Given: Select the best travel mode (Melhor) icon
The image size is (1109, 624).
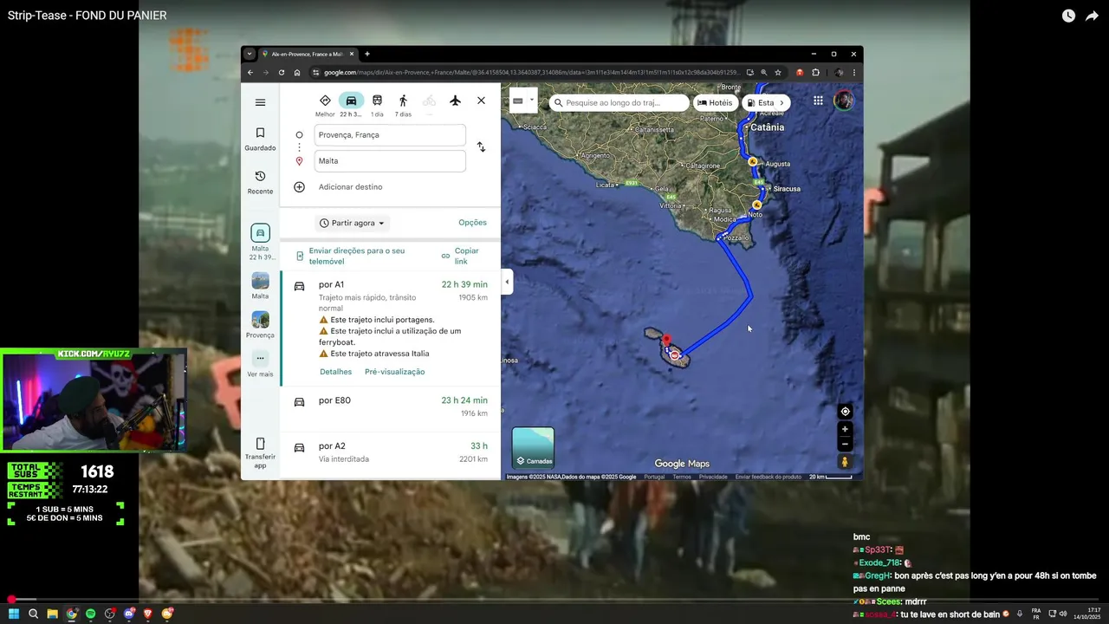Looking at the screenshot, I should click(325, 101).
